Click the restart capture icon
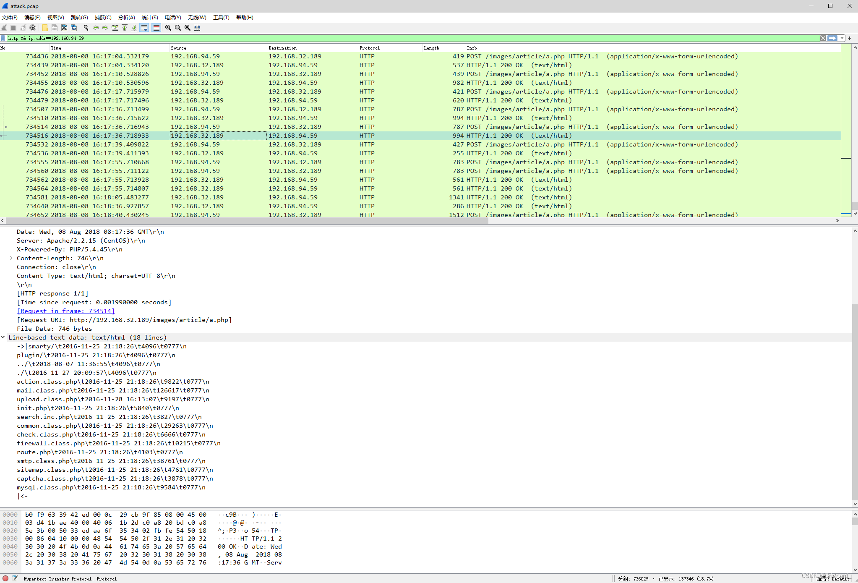This screenshot has height=583, width=858. click(23, 28)
